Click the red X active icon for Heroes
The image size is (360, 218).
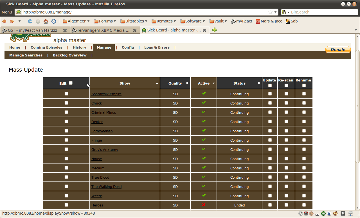[x=204, y=205]
